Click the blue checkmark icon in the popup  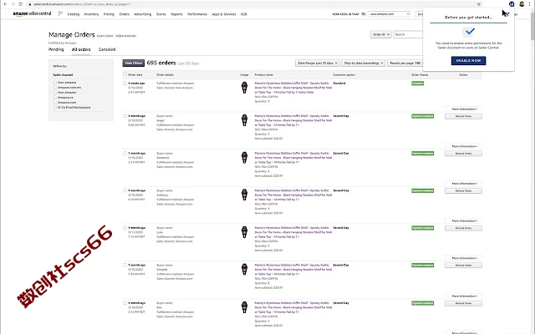coord(470,32)
